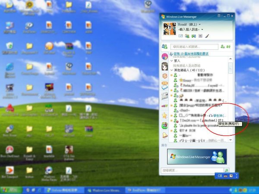Click the contact list scrollbar thumb
This screenshot has width=259, height=194.
coord(231,68)
